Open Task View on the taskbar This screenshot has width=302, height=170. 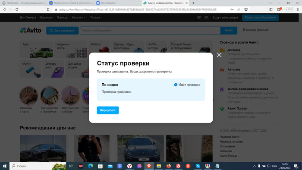click(x=71, y=166)
